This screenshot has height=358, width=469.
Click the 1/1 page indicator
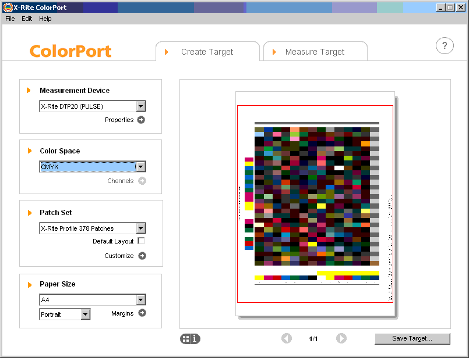[313, 339]
